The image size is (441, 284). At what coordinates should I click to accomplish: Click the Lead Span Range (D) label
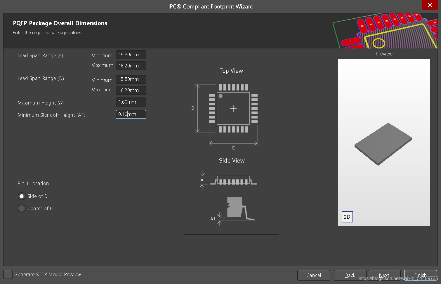41,78
